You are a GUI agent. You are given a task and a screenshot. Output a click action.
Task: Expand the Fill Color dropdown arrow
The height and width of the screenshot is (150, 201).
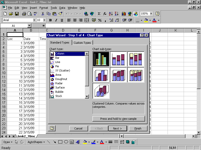click(150, 20)
